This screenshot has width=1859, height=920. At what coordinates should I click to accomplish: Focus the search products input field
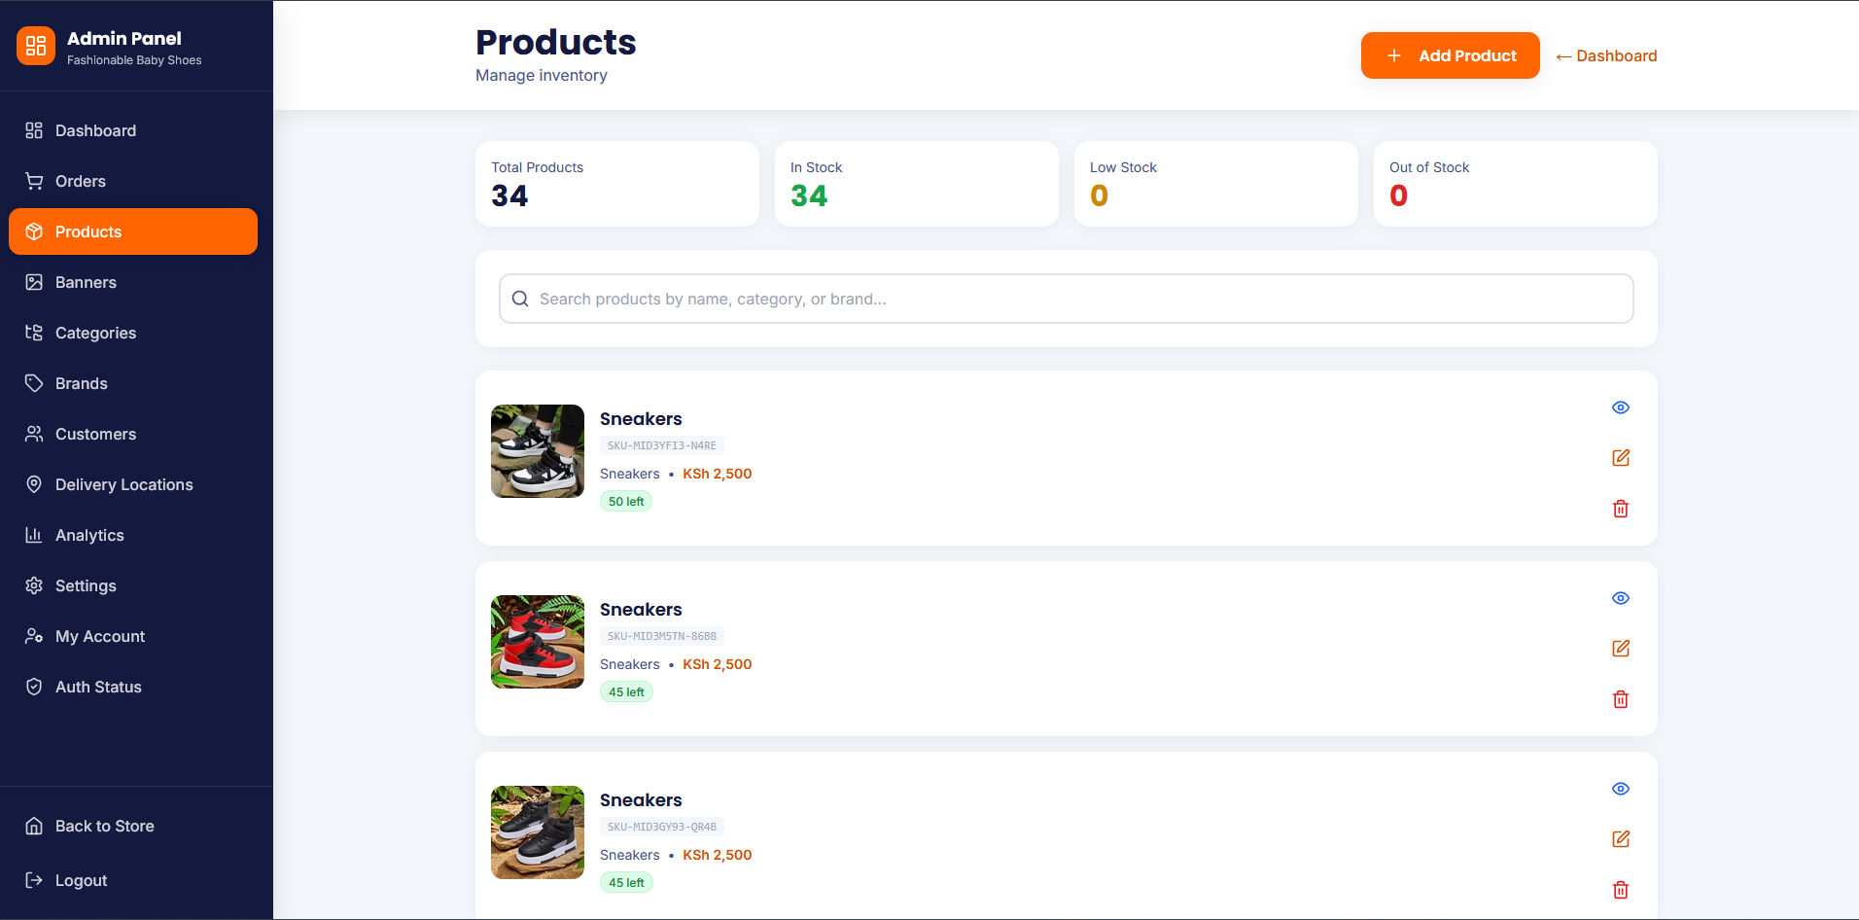point(1066,299)
